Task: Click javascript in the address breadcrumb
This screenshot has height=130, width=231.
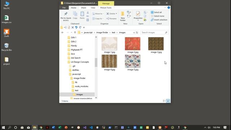Action: (x=88, y=32)
